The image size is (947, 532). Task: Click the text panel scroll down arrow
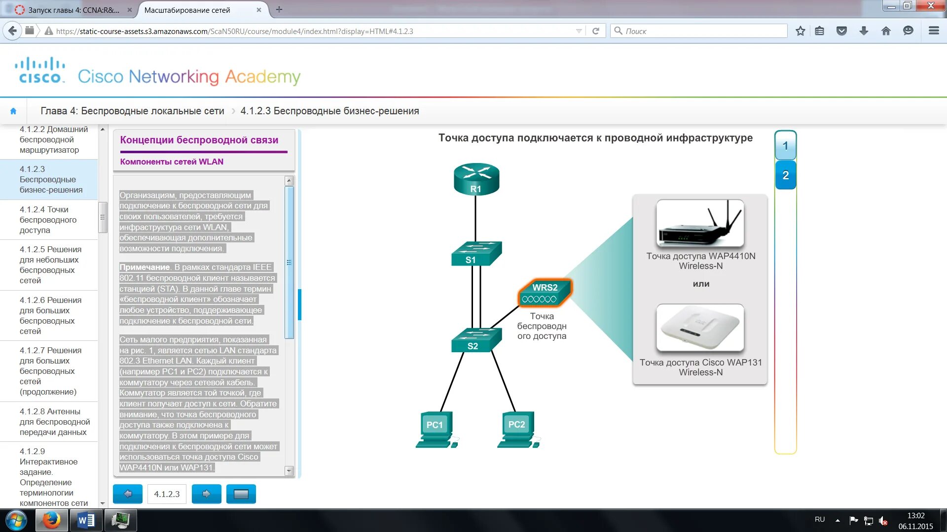click(290, 470)
